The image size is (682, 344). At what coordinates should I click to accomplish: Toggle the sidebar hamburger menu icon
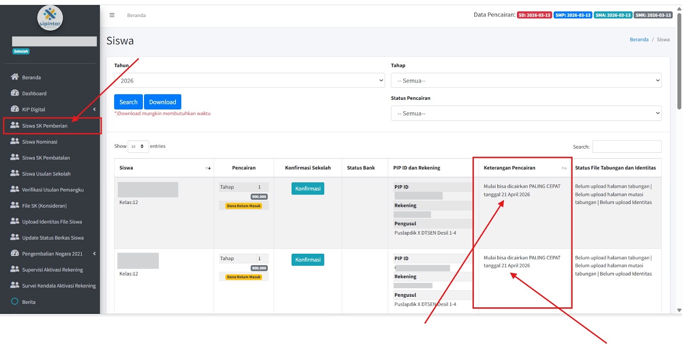[x=112, y=15]
